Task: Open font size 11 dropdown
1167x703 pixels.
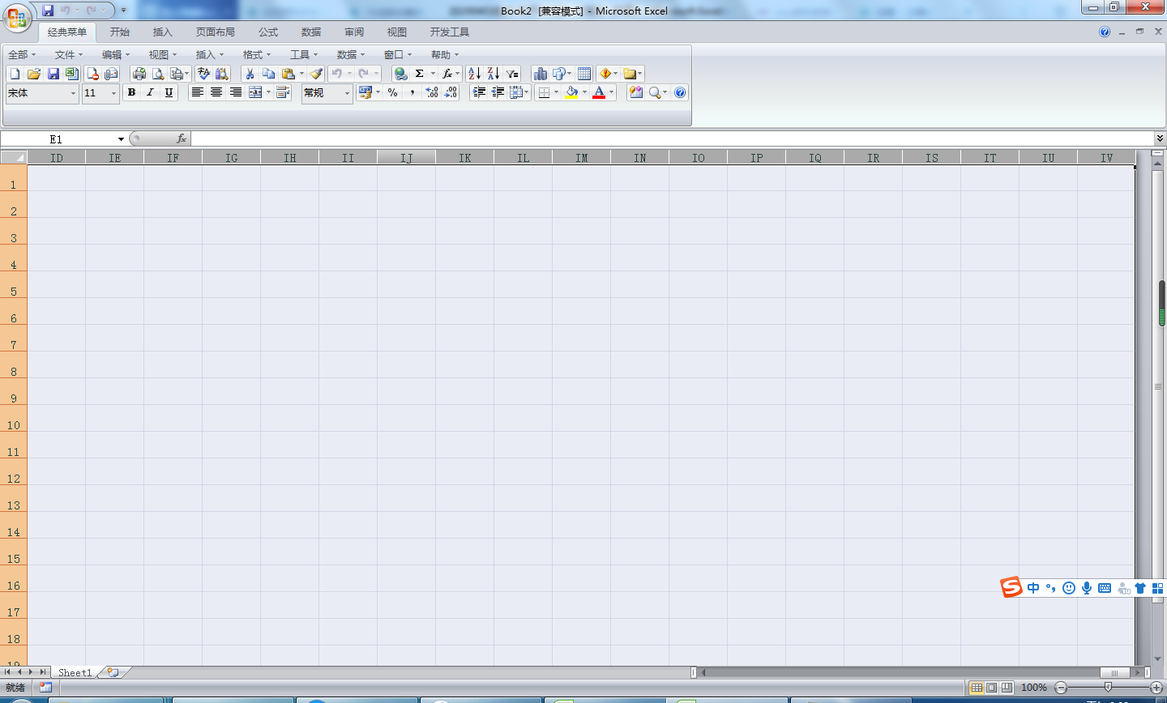Action: [113, 93]
